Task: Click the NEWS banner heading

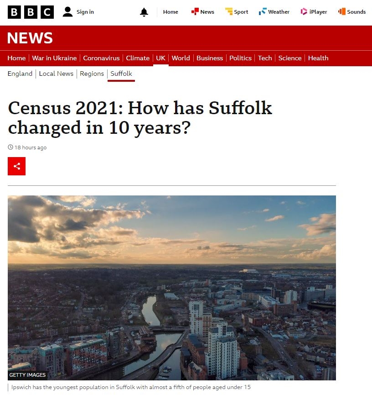Action: (x=30, y=38)
